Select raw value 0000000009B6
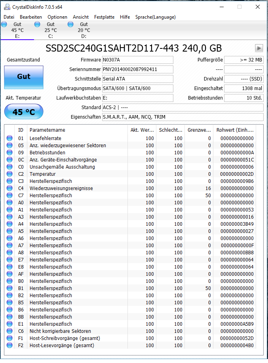268x363 pixels. click(237, 181)
